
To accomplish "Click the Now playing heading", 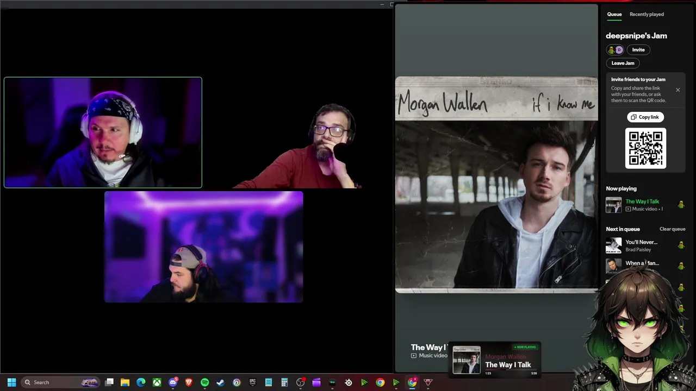I will 621,188.
